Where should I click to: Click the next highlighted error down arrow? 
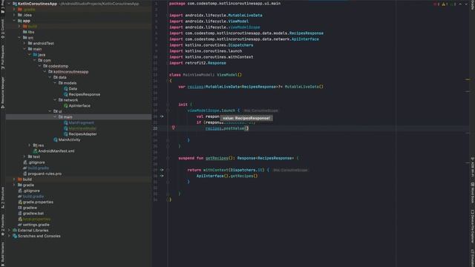pyautogui.click(x=466, y=4)
